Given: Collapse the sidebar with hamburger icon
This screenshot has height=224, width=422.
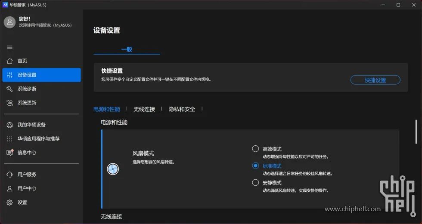Looking at the screenshot, I should click(x=9, y=47).
